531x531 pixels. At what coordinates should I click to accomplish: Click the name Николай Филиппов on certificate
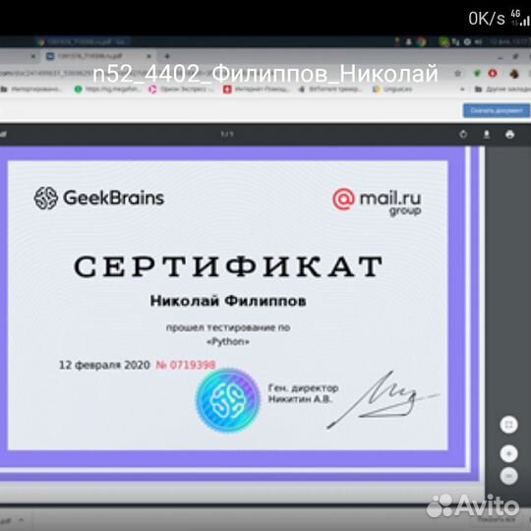click(228, 301)
